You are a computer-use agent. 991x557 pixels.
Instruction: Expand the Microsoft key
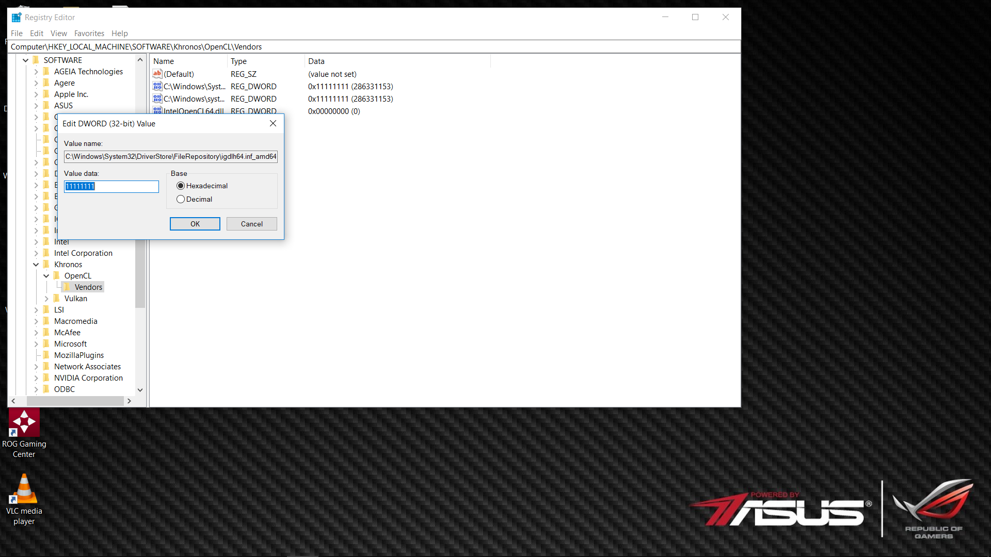(x=36, y=344)
